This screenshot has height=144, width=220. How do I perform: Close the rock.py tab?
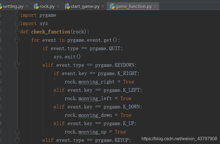click(58, 6)
